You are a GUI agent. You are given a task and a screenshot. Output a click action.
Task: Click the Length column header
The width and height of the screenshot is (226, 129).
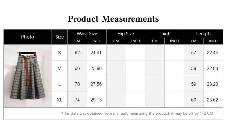point(203,33)
